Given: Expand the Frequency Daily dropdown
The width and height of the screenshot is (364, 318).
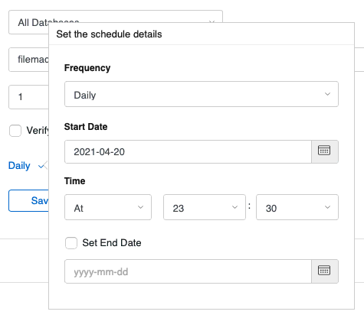Looking at the screenshot, I should tap(202, 94).
